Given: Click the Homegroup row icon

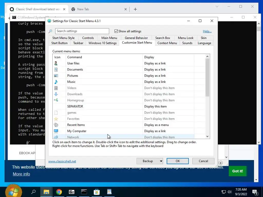Looking at the screenshot, I should point(56,100).
